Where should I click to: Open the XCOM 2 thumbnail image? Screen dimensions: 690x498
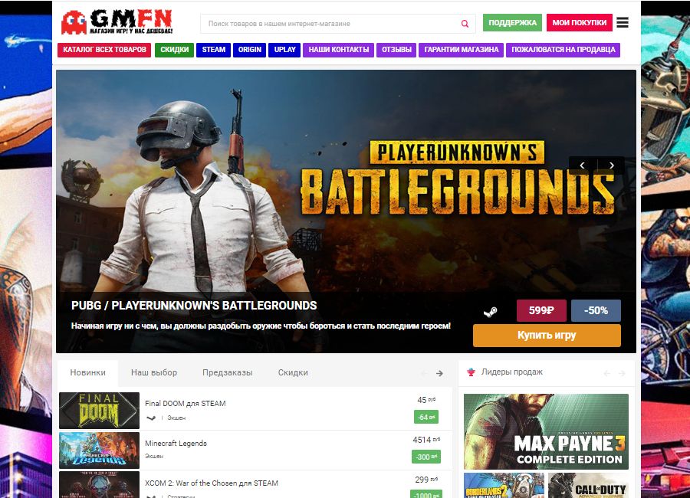[99, 485]
